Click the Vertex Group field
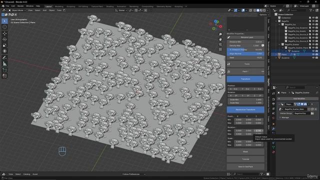The height and width of the screenshot is (180, 320). (302, 113)
